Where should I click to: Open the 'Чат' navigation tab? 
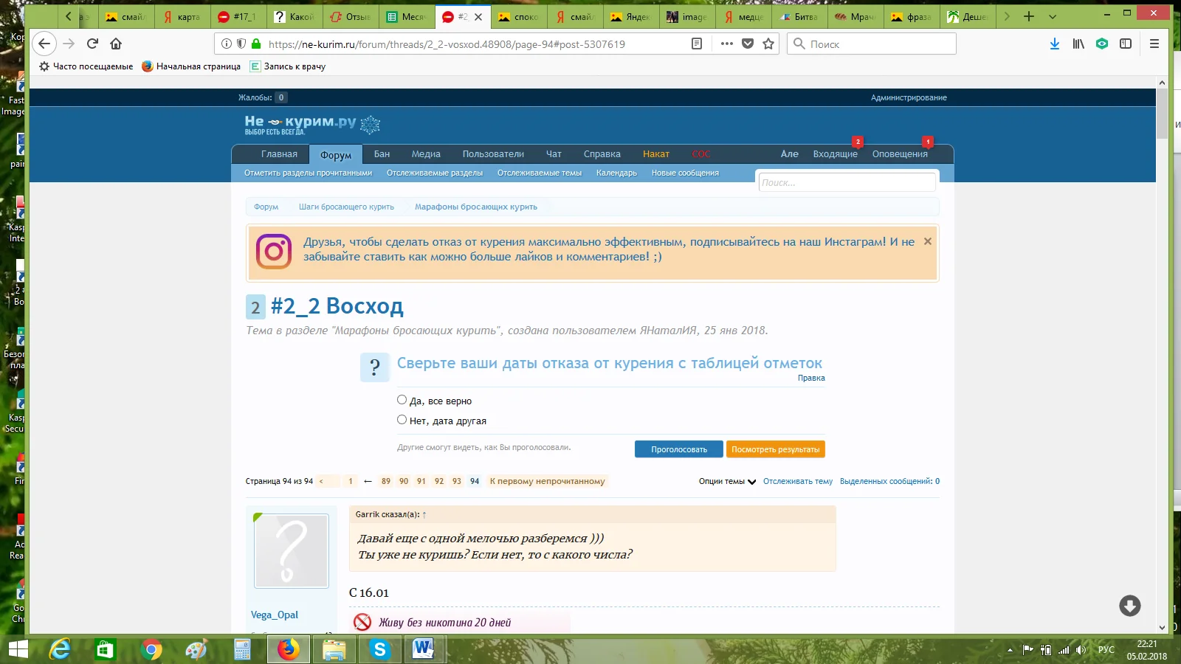[554, 154]
